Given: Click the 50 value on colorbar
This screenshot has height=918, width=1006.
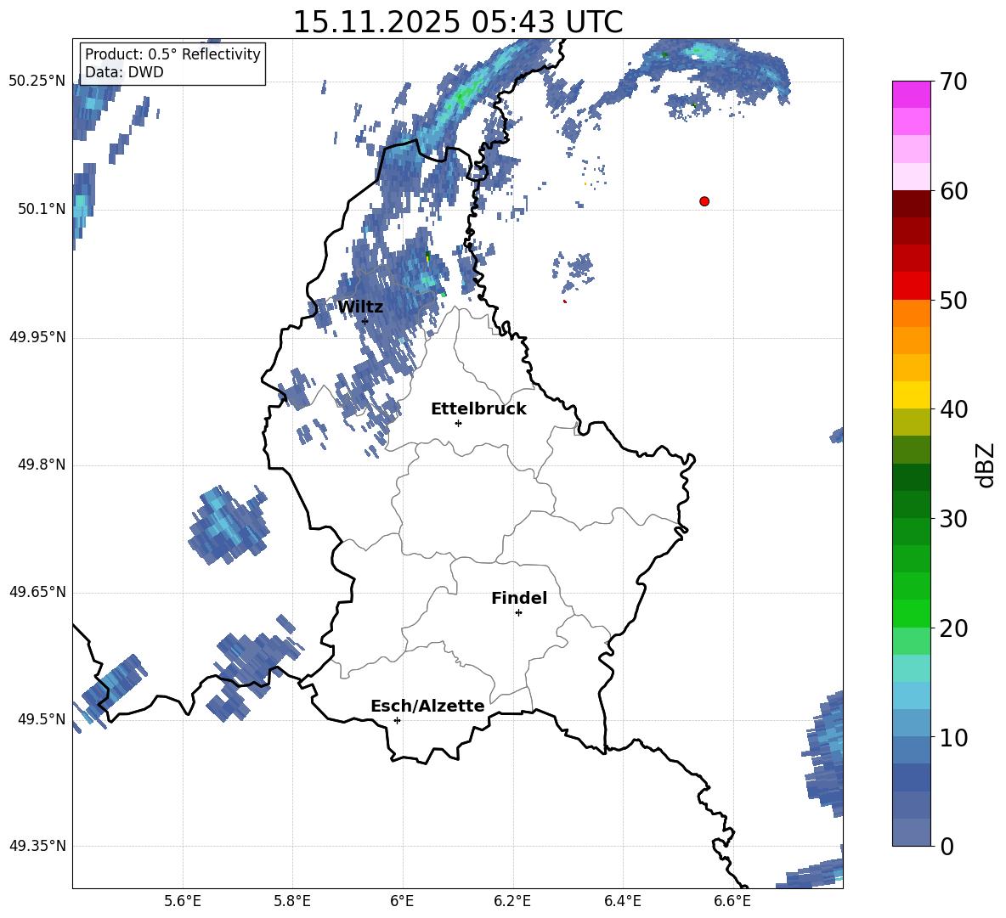Looking at the screenshot, I should pos(953,301).
